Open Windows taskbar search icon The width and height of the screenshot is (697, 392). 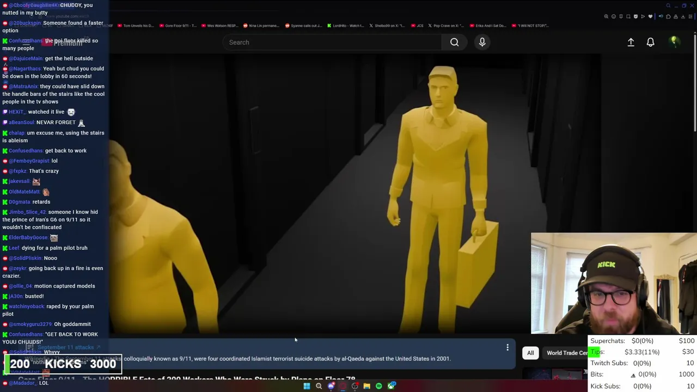(319, 386)
